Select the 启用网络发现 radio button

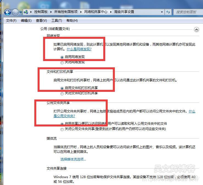pos(62,57)
